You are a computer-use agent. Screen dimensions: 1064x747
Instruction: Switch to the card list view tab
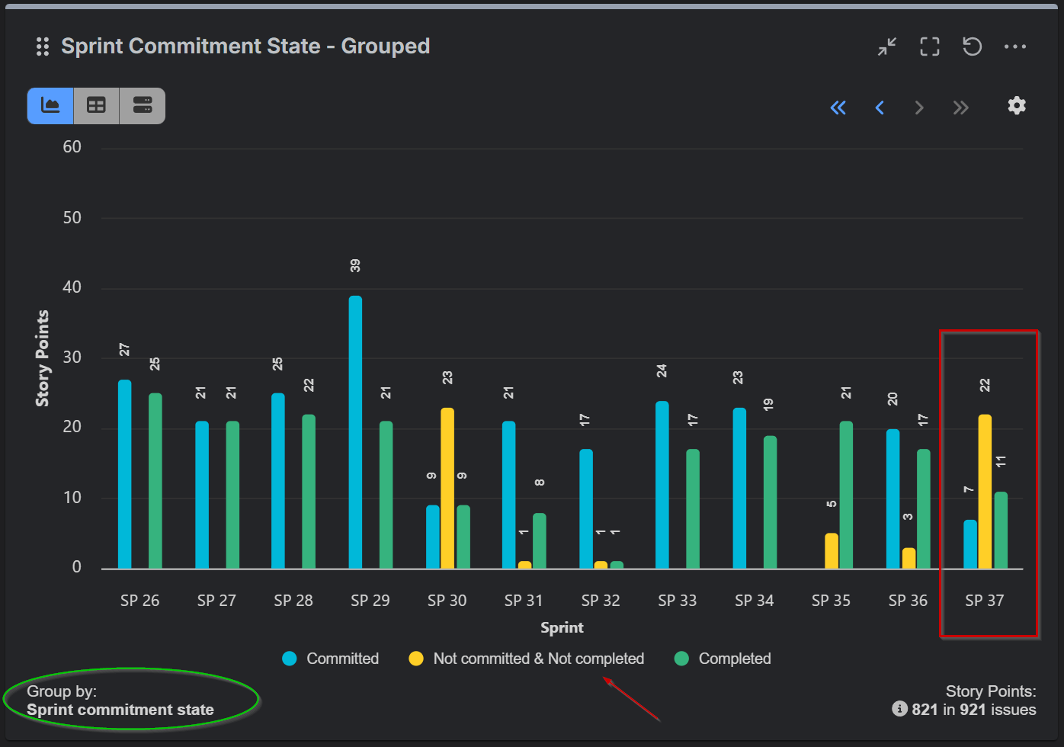[143, 105]
